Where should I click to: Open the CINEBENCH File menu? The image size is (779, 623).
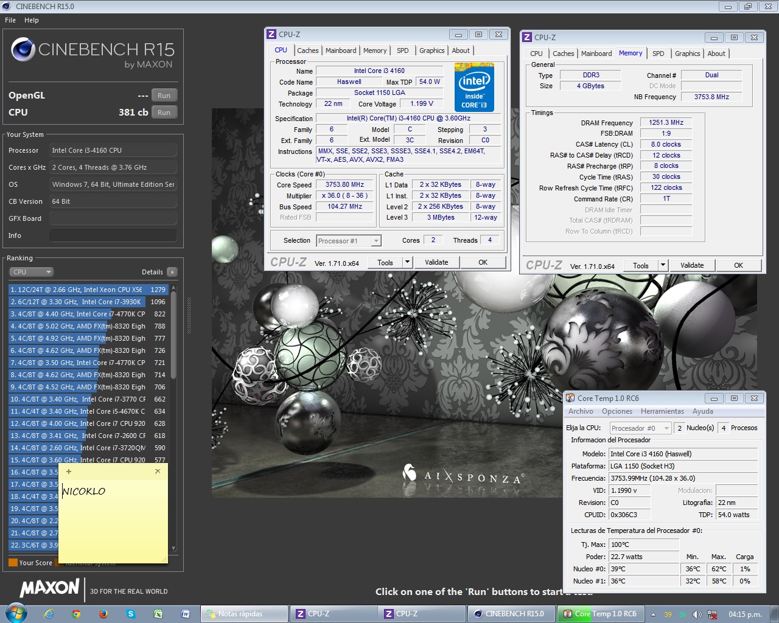(10, 20)
